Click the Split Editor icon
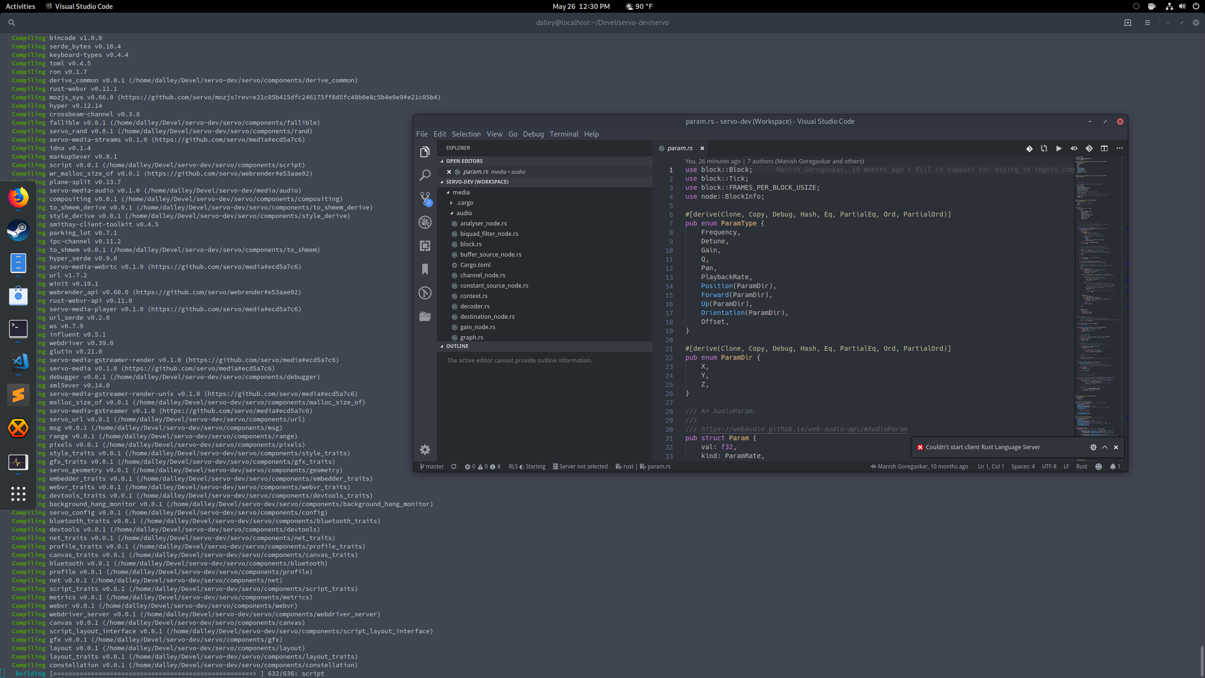Viewport: 1205px width, 678px height. point(1104,148)
